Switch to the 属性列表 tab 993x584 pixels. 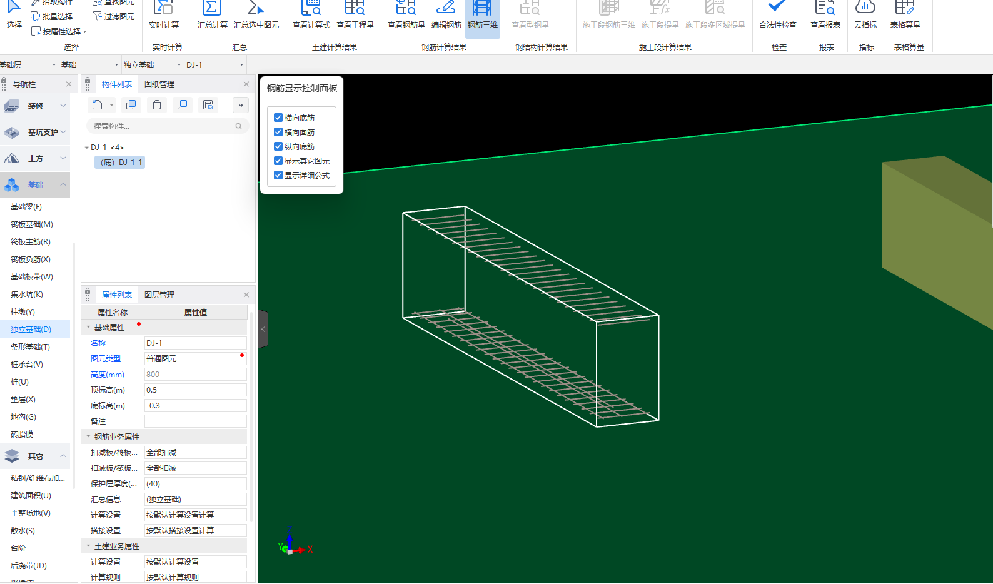pos(117,295)
